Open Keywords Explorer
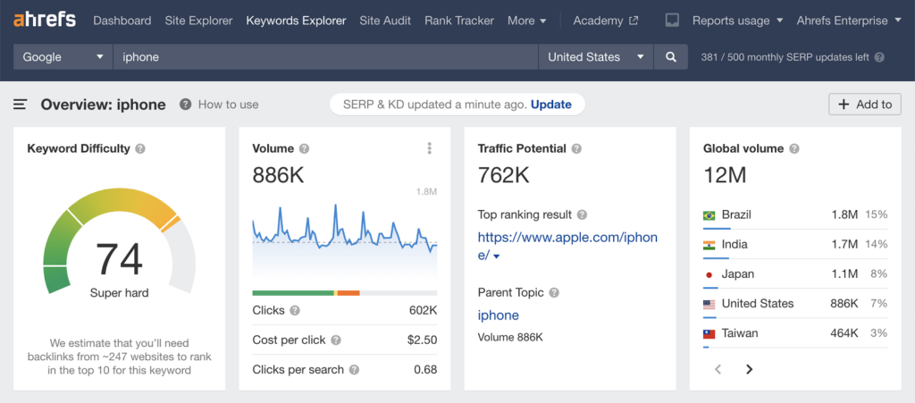The height and width of the screenshot is (403, 915). point(296,21)
